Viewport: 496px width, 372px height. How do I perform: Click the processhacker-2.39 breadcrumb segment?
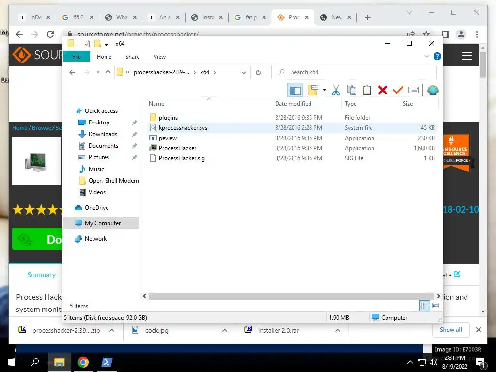[161, 72]
